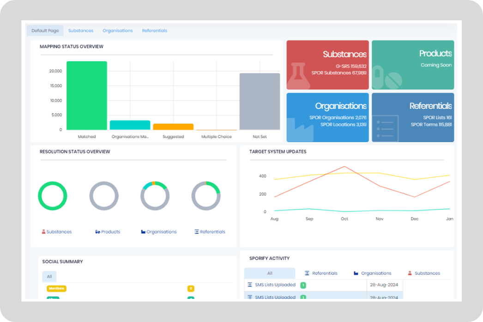Click the pills icon on Products tile
Image resolution: width=483 pixels, height=322 pixels.
pyautogui.click(x=386, y=77)
